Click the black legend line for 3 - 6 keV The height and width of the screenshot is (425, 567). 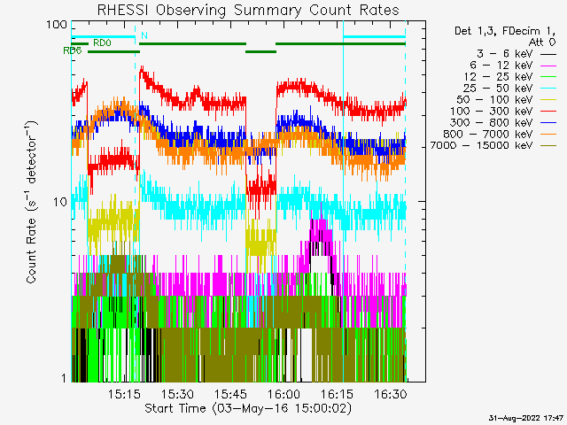548,55
